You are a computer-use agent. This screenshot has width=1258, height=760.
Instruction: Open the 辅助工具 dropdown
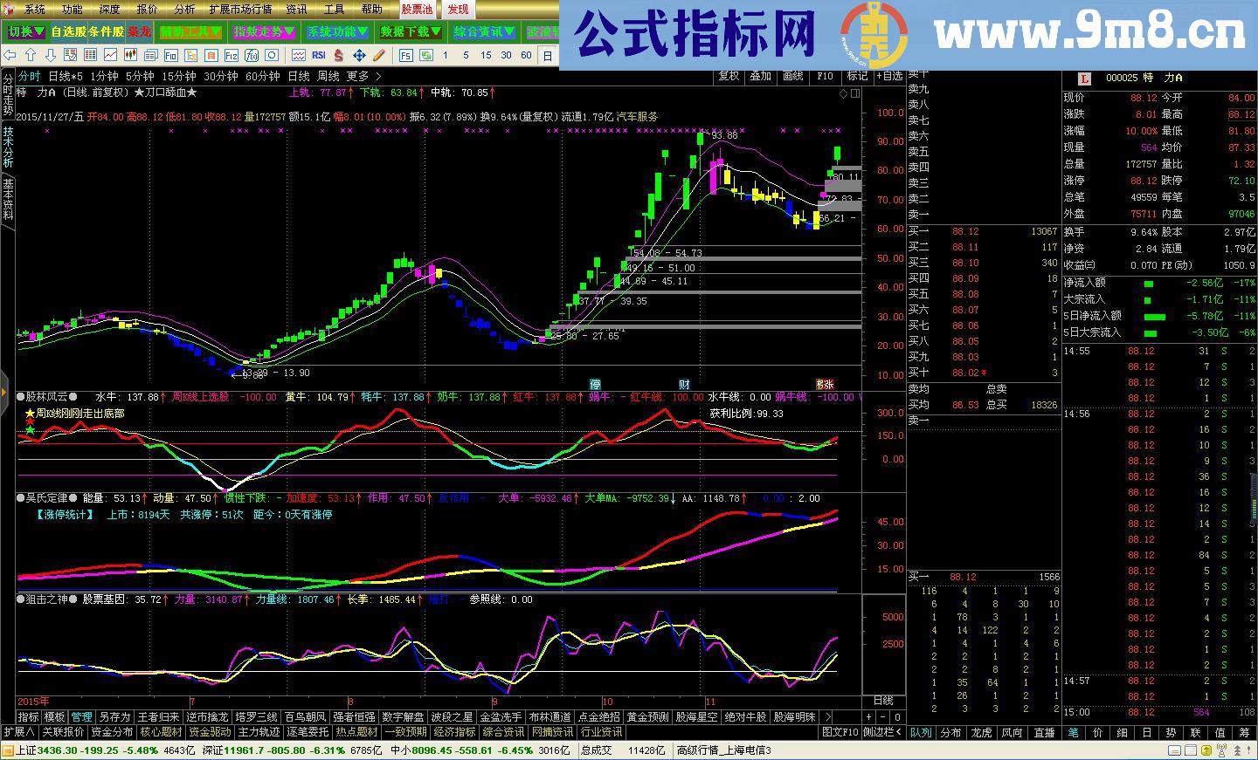click(x=190, y=31)
